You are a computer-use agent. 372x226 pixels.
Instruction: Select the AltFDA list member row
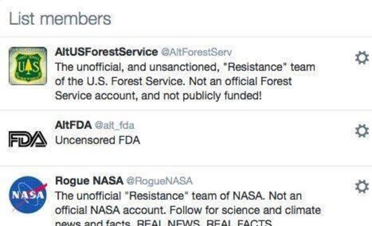(186, 138)
